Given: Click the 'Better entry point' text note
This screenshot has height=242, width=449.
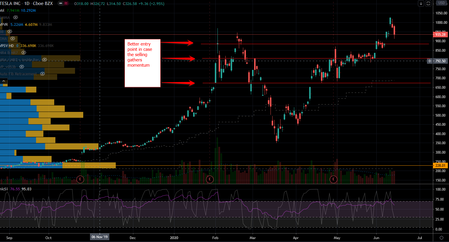Looking at the screenshot, I should 142,63.
